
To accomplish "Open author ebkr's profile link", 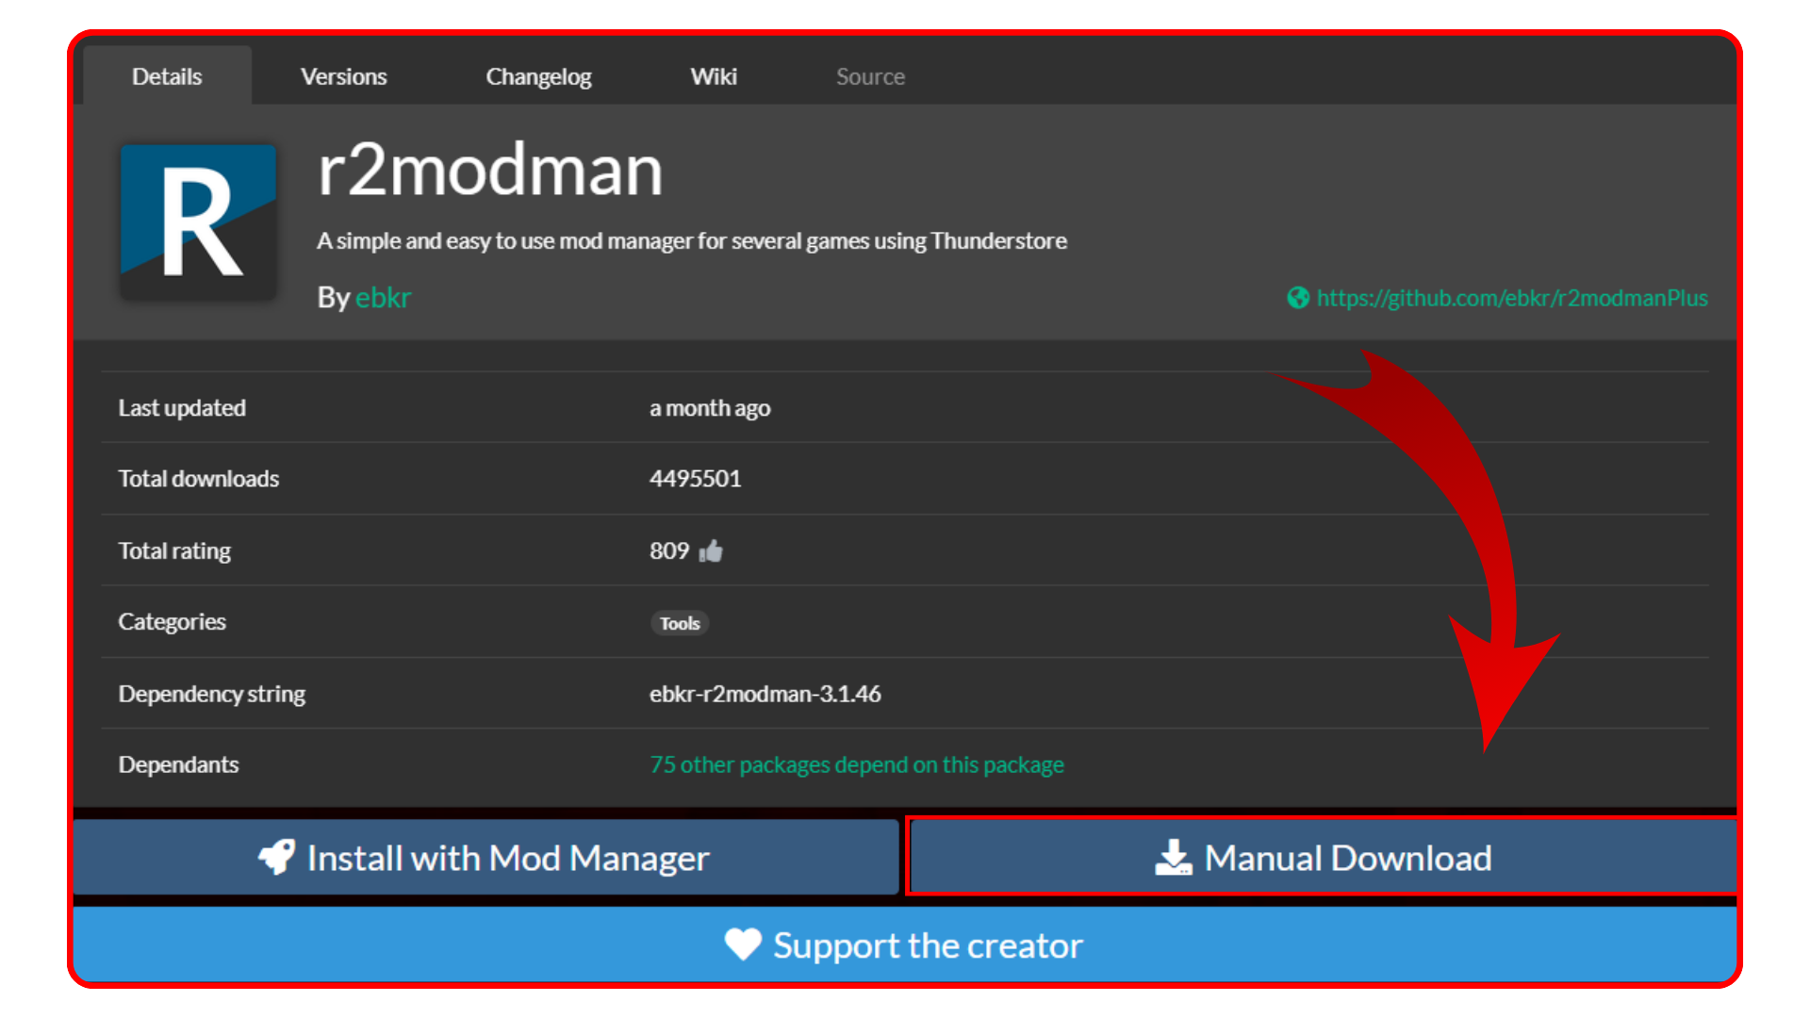I will point(383,298).
